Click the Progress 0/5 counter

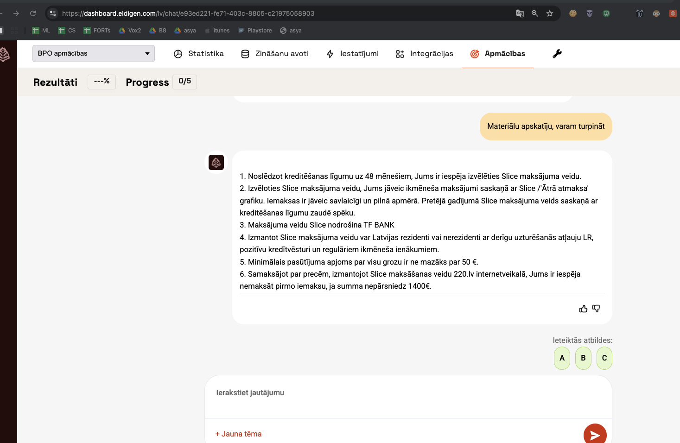pos(184,82)
